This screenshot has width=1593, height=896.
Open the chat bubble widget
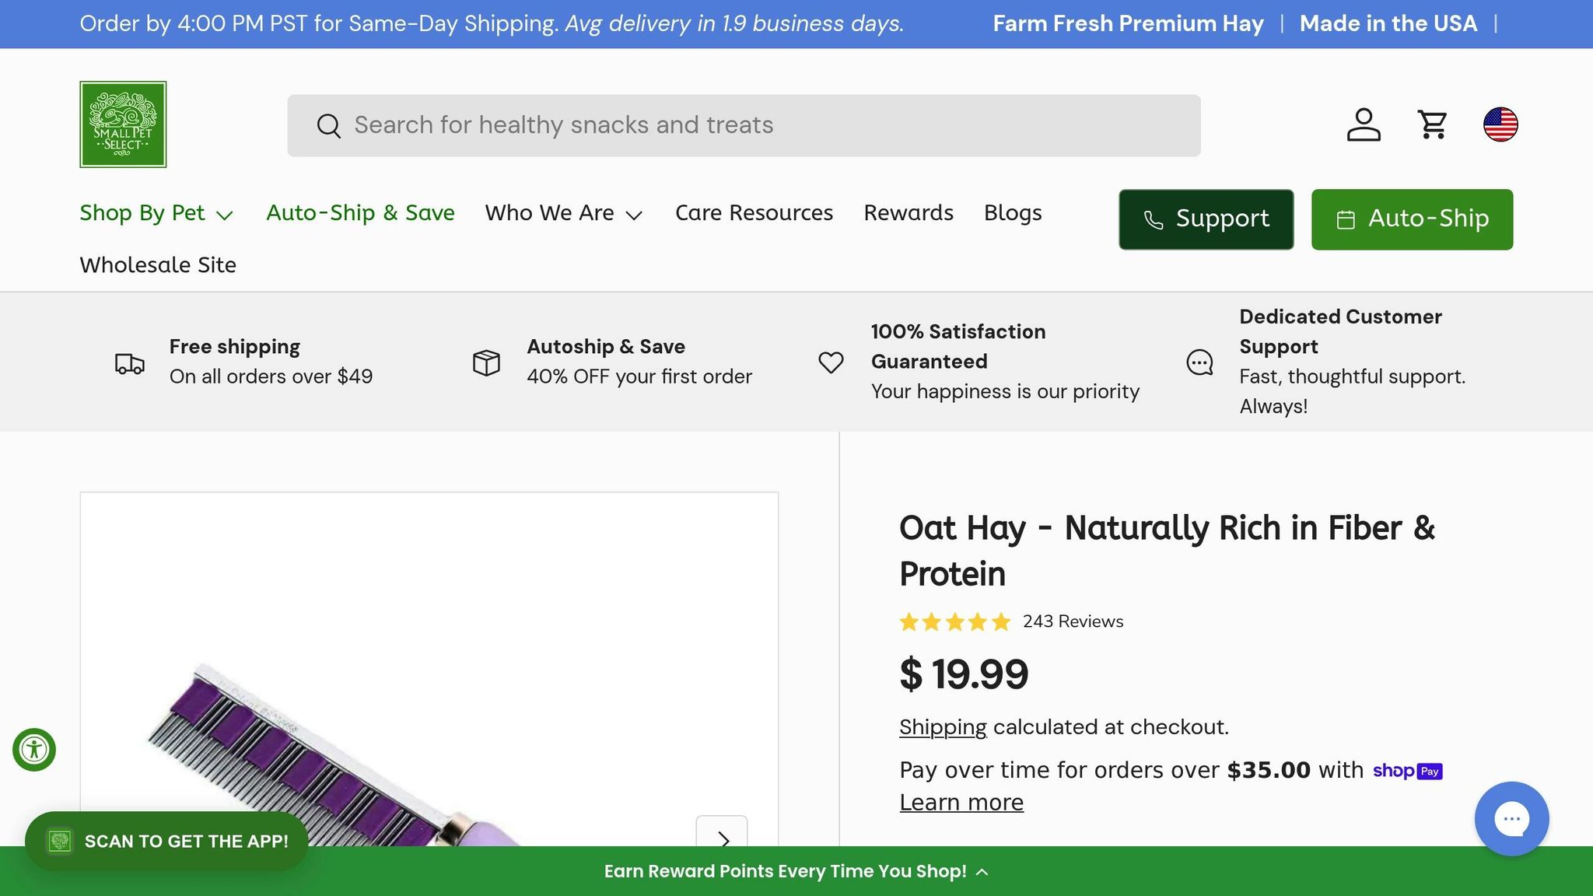pos(1511,818)
